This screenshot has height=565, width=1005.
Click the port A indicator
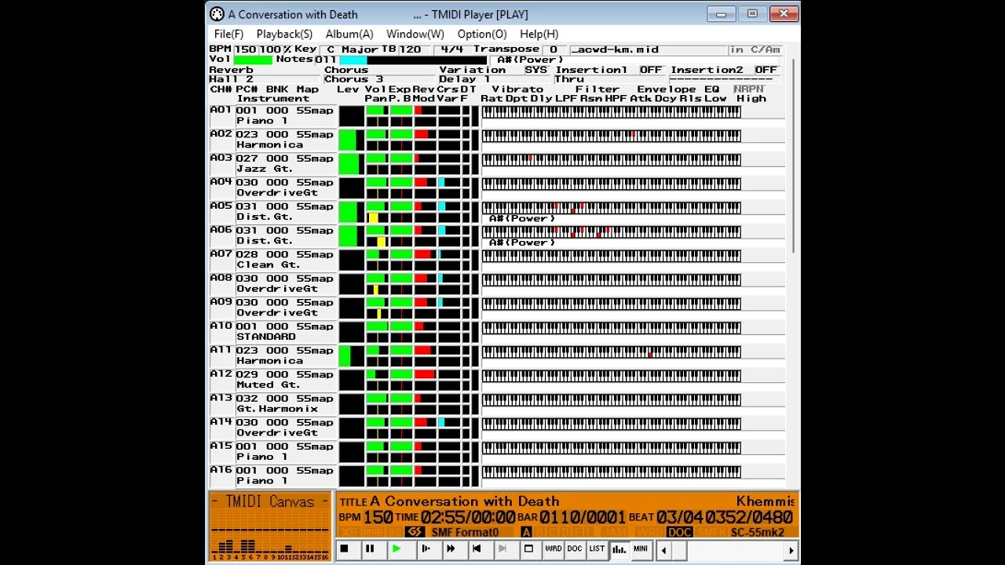tap(527, 532)
